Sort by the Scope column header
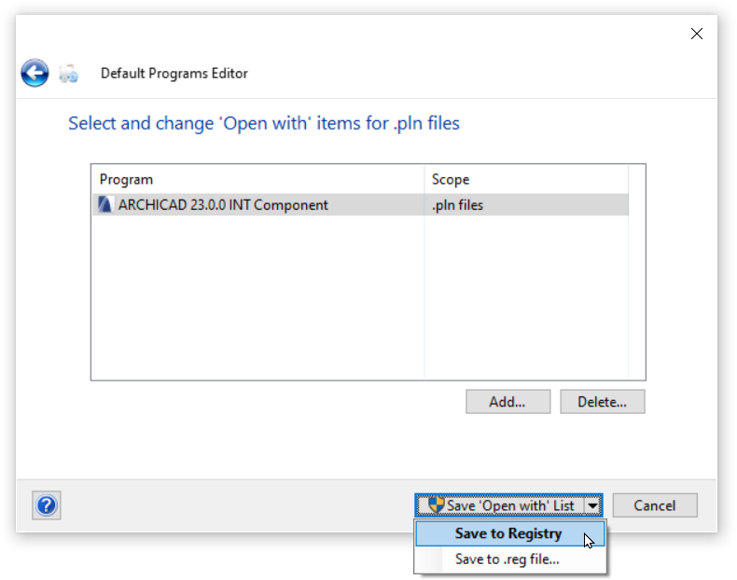 [525, 179]
